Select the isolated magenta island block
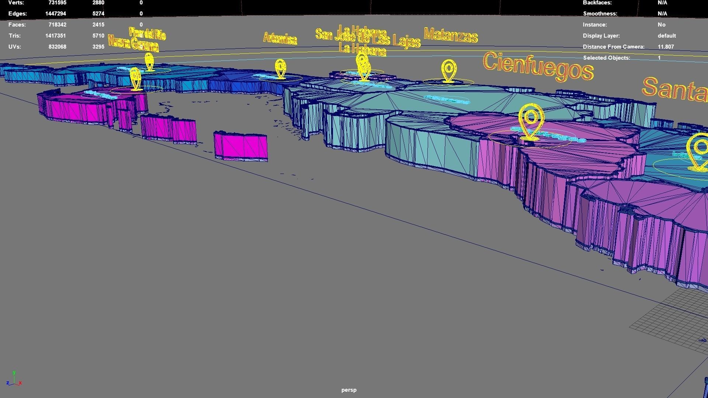The height and width of the screenshot is (398, 708). click(x=241, y=146)
